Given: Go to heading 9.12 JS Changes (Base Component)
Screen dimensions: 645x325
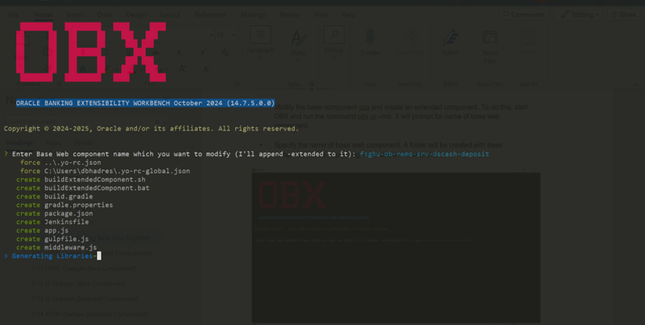Looking at the screenshot, I should pos(79,284).
